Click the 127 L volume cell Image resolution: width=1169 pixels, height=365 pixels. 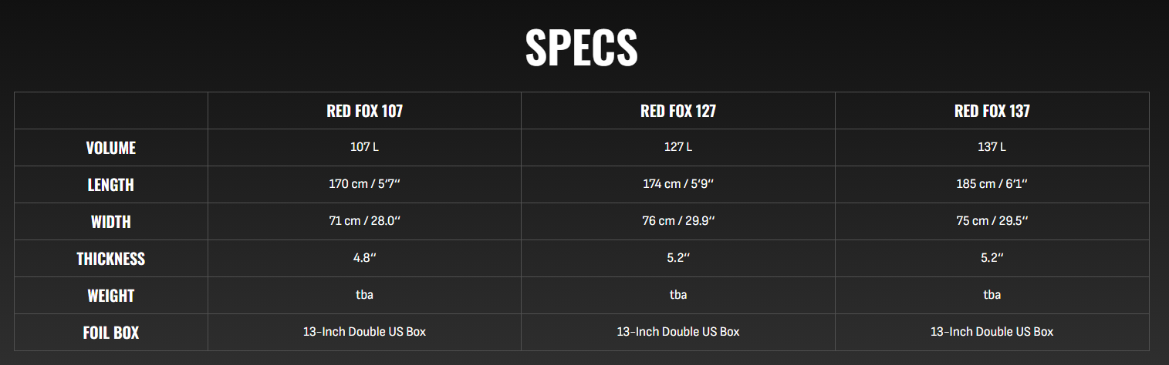tap(677, 147)
